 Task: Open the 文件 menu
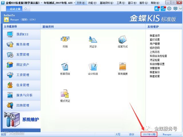tap(81, 3)
